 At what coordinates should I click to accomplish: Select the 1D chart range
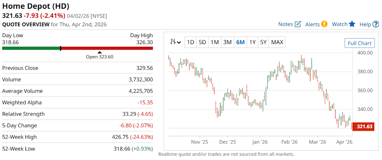[x=191, y=42]
